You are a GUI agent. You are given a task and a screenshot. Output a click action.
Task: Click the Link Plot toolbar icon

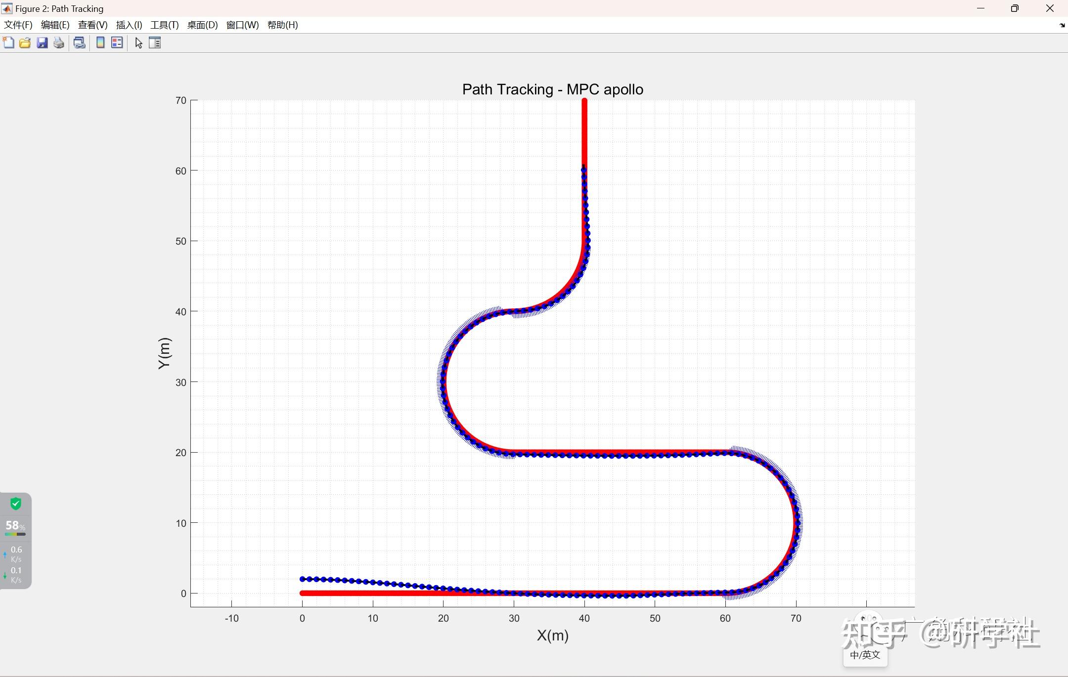click(79, 43)
